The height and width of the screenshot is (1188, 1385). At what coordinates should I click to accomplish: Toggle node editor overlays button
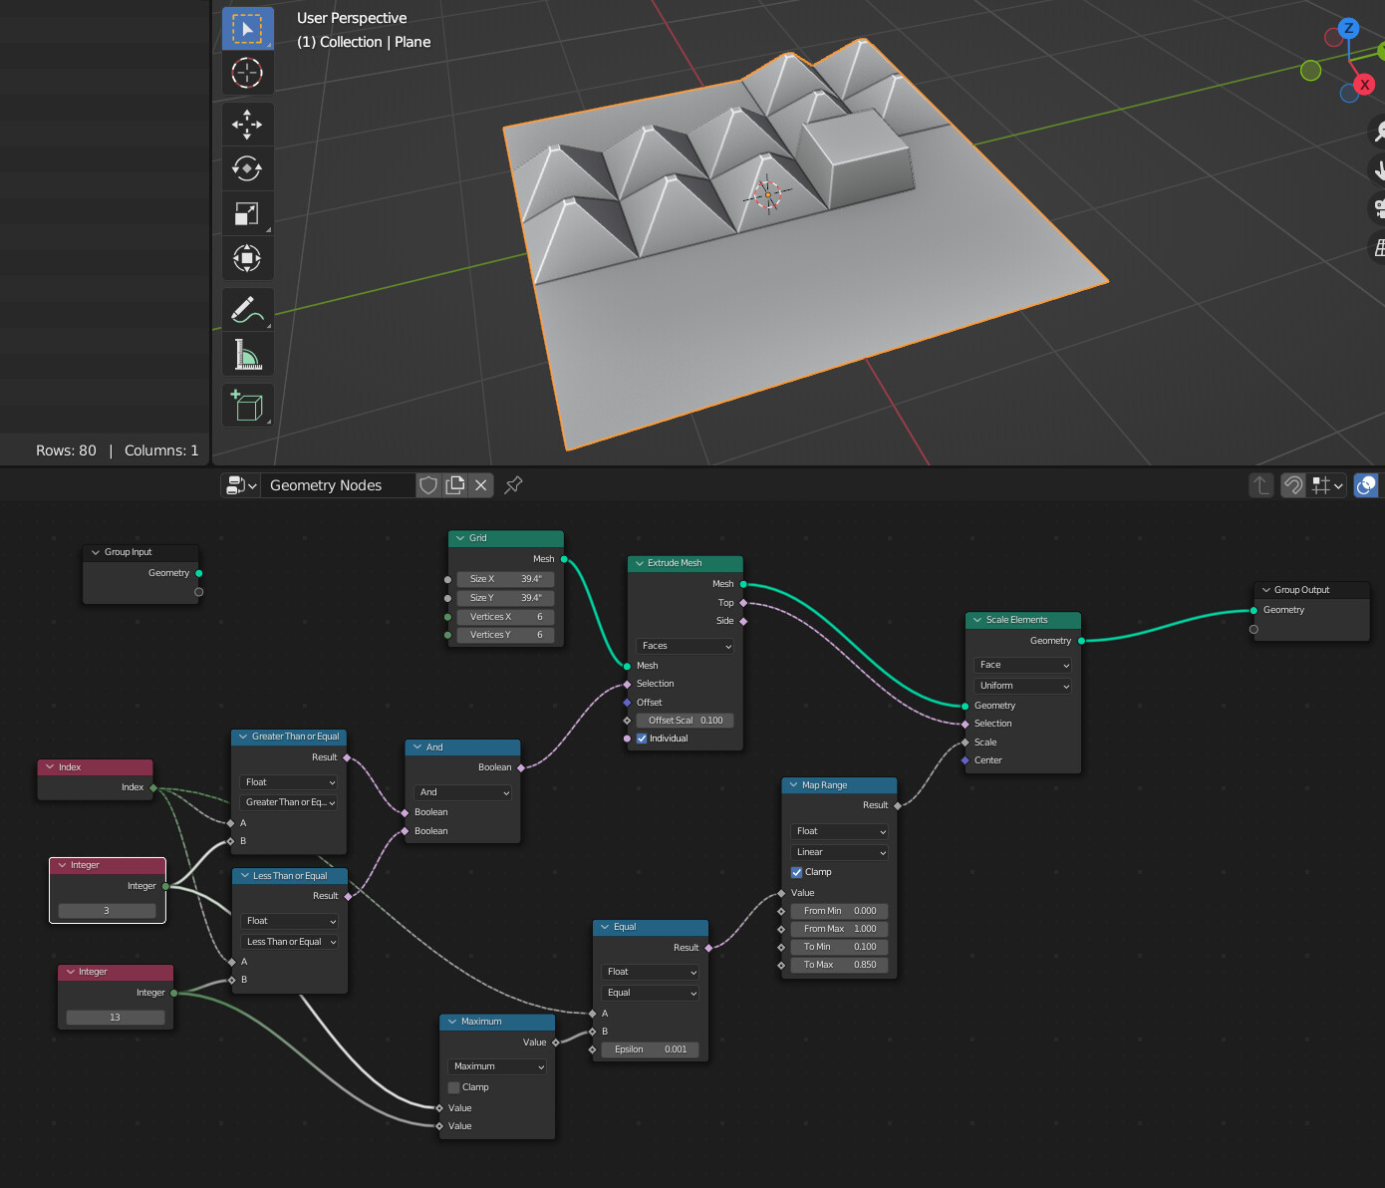pos(1365,485)
